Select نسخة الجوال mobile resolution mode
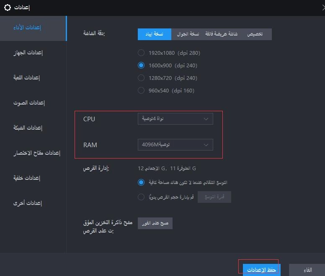The image size is (325, 276). click(188, 34)
